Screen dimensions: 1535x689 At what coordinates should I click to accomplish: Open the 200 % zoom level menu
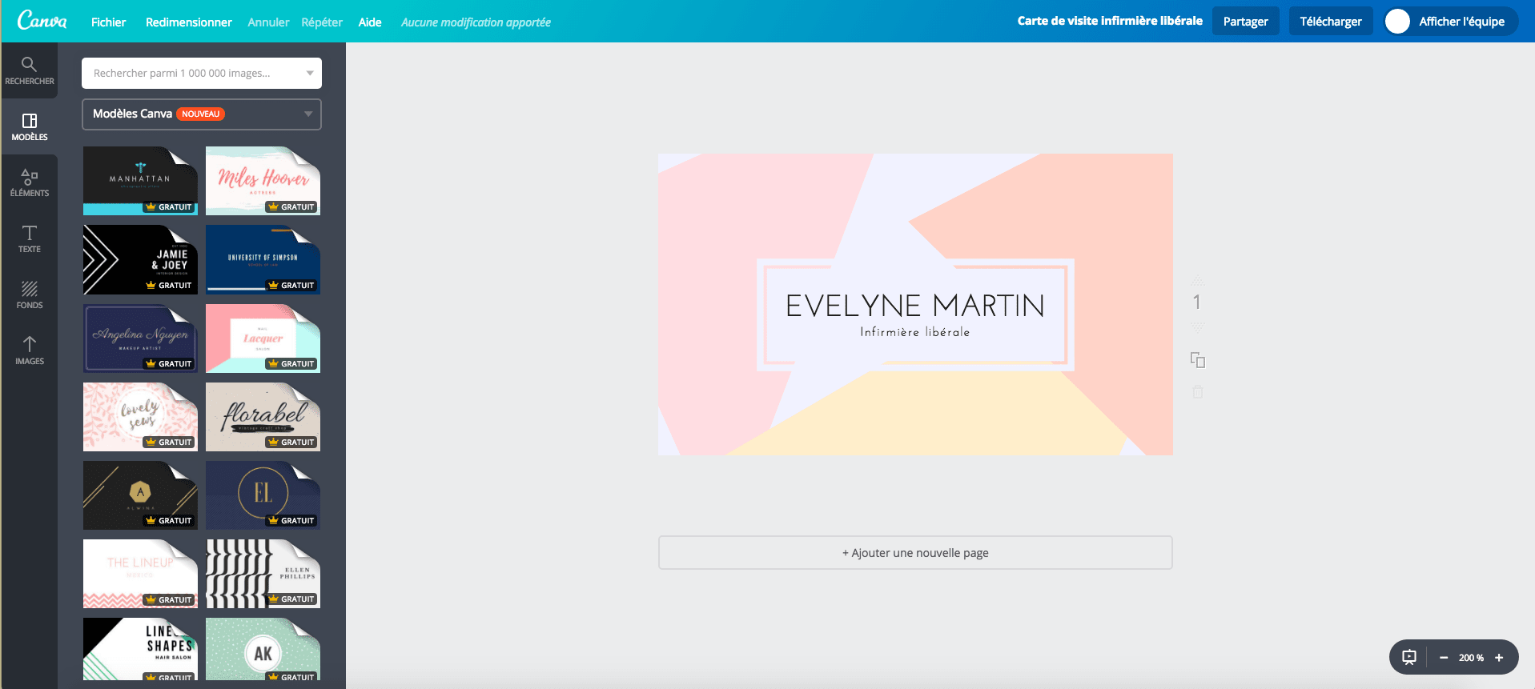(x=1471, y=658)
